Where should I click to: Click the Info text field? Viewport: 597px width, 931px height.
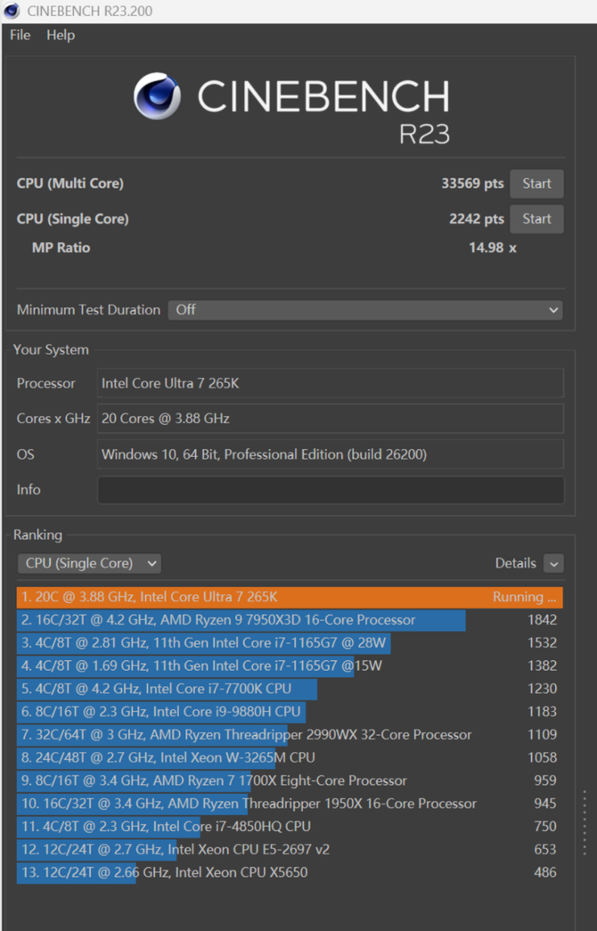[330, 490]
